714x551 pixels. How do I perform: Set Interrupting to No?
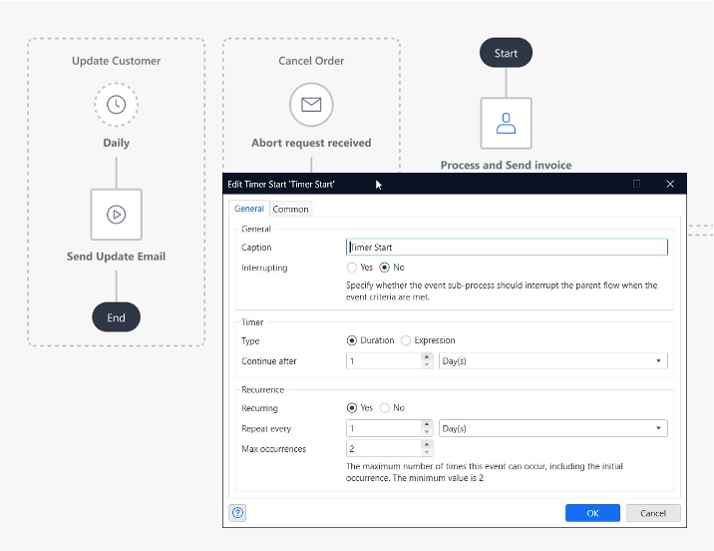point(384,268)
